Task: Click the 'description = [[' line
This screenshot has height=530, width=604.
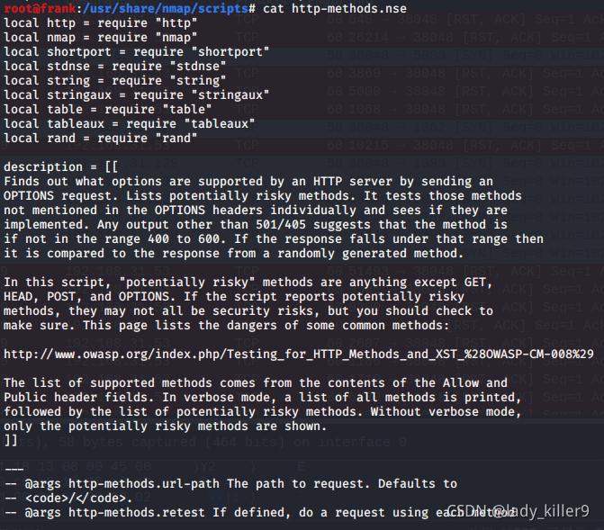Action: [61, 166]
